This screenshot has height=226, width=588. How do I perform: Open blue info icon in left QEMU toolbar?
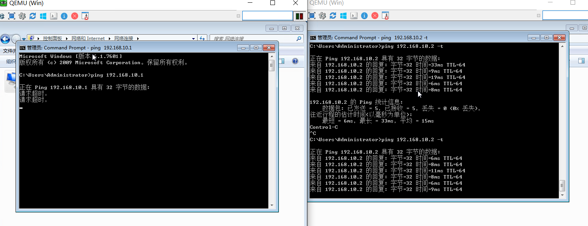(x=64, y=16)
